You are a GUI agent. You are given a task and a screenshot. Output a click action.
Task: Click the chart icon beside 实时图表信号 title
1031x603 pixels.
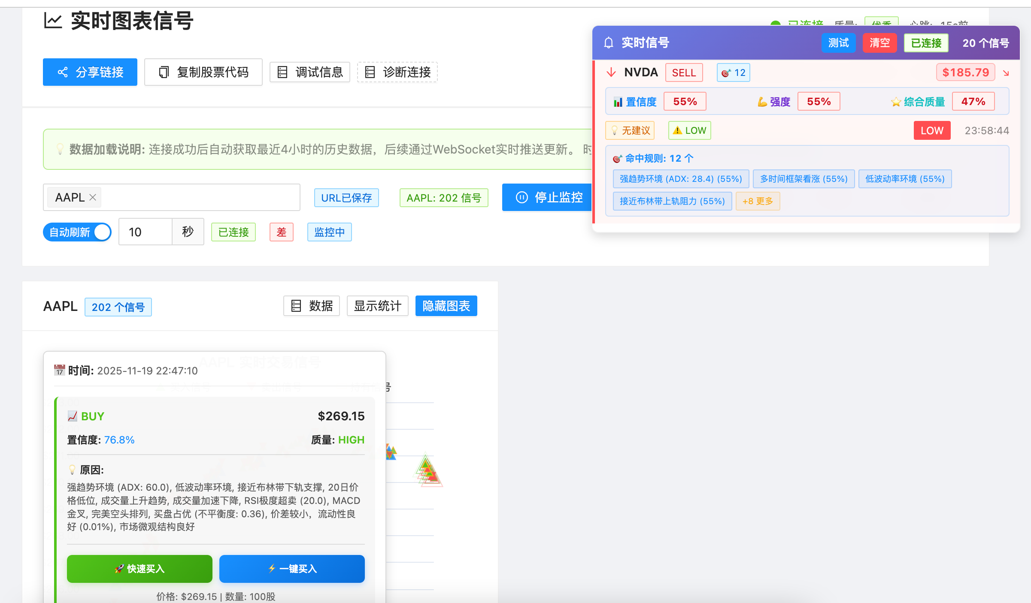(x=53, y=21)
